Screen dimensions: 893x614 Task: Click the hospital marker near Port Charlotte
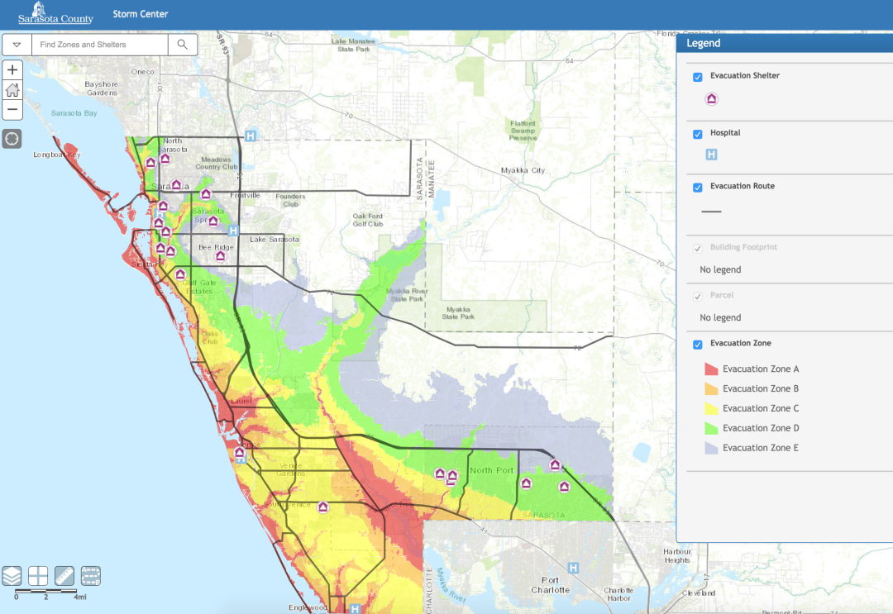point(574,569)
